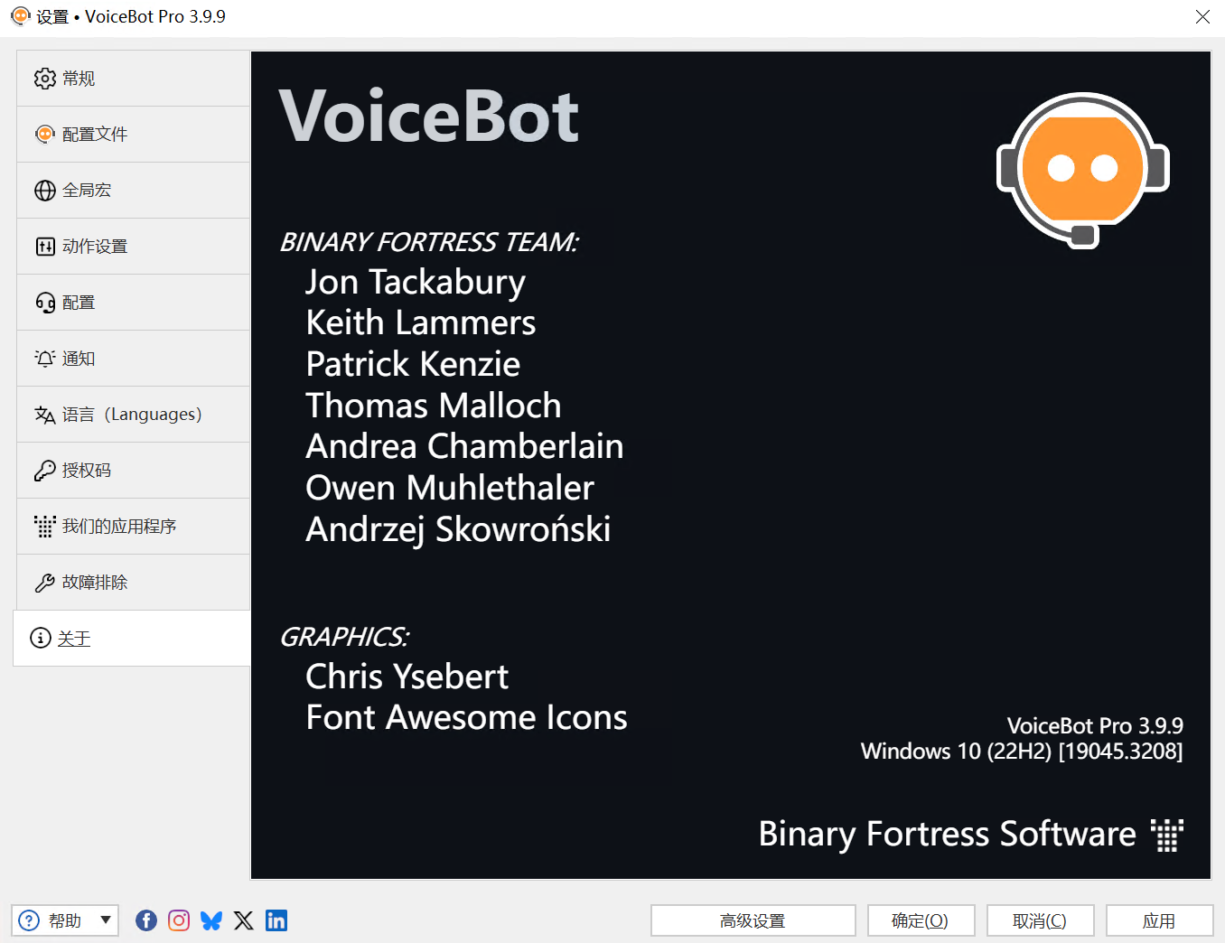Click the alarm bell icon beside 通知
Screen dimensions: 1225x943
45,359
